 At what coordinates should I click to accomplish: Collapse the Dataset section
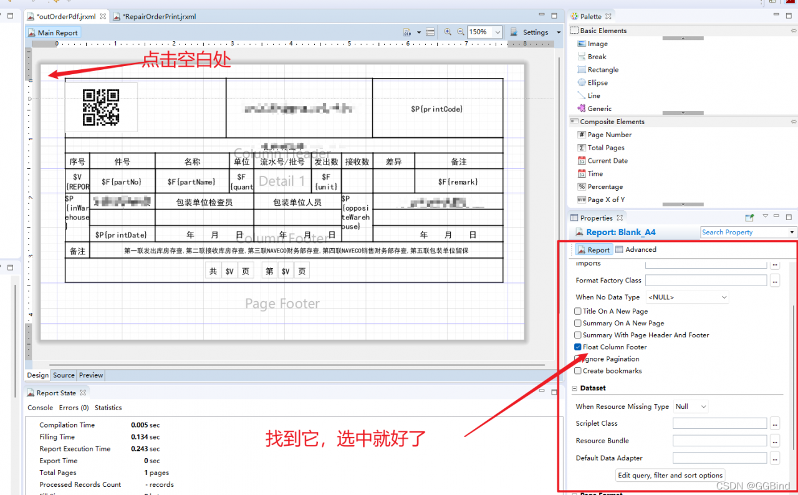pyautogui.click(x=575, y=388)
